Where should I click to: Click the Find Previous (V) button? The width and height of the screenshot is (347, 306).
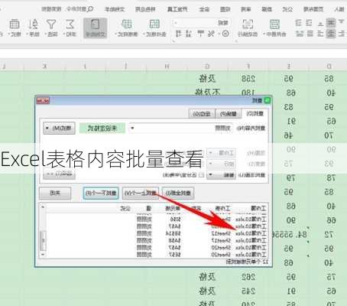tap(141, 194)
